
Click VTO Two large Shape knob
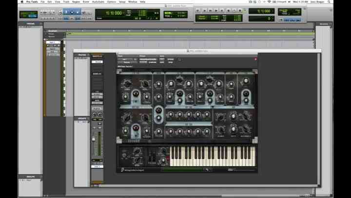136,128
